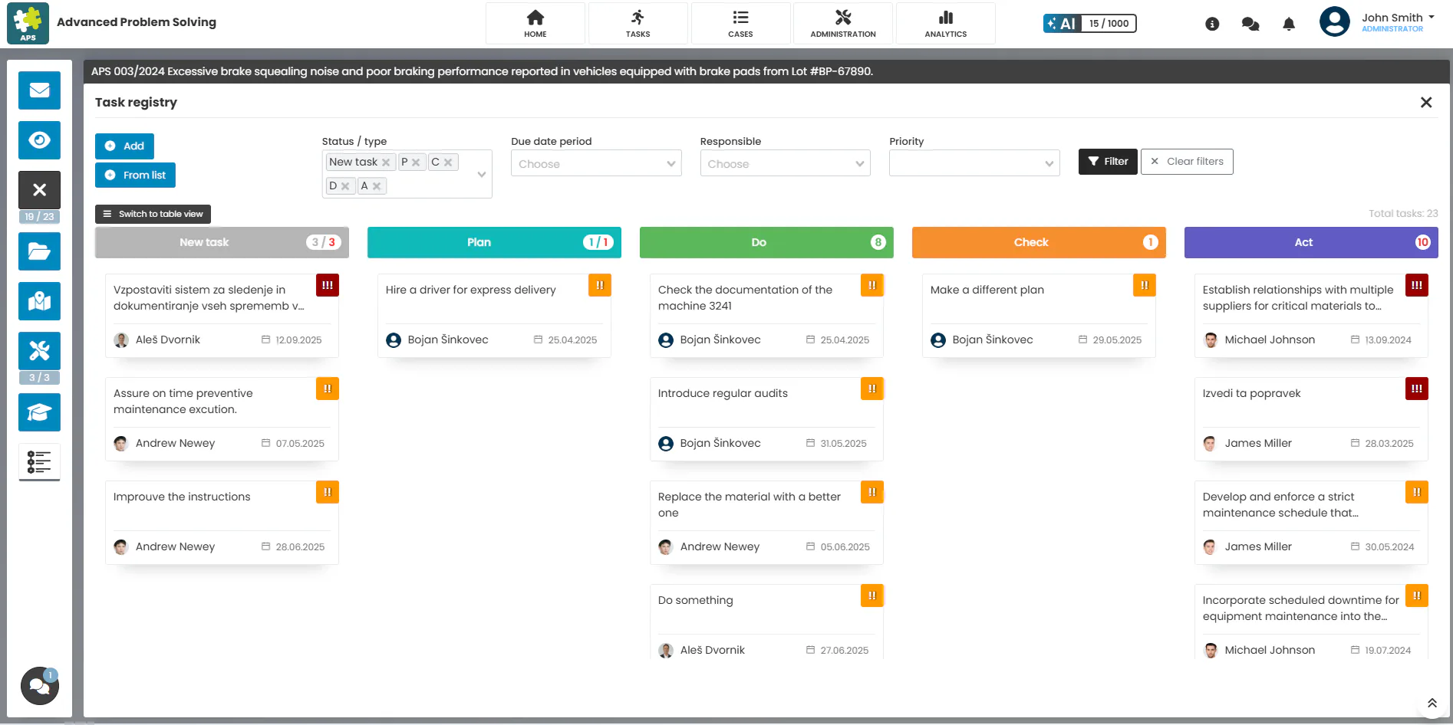Click the eye overview sidebar icon
This screenshot has height=725, width=1453.
(39, 140)
